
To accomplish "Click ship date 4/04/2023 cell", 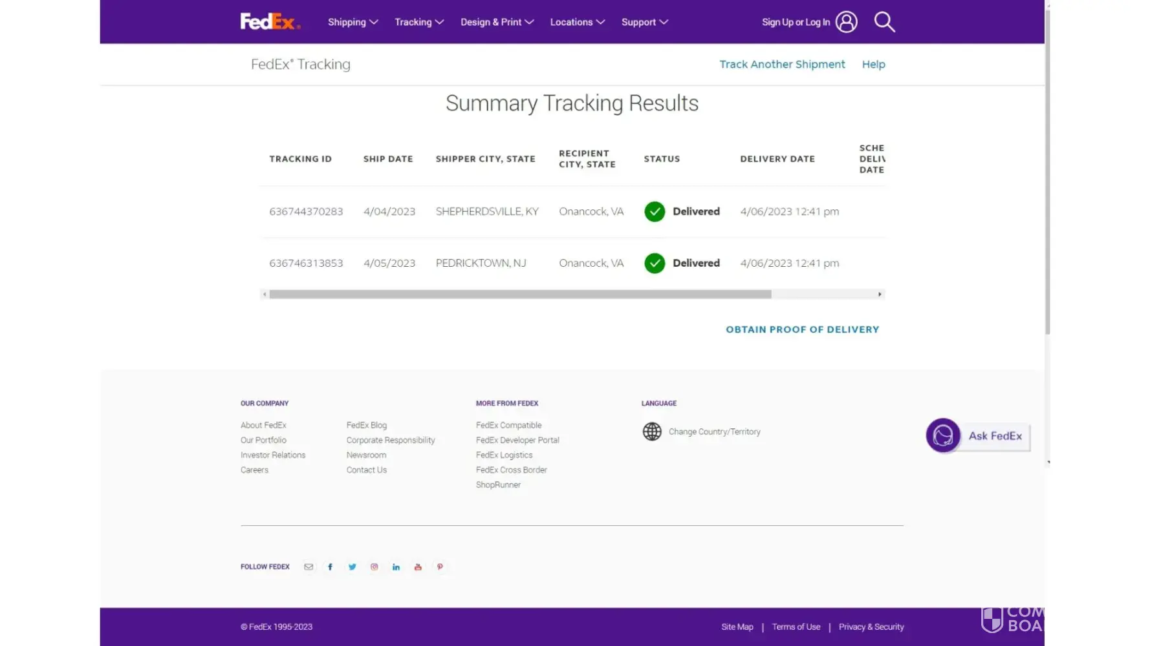I will coord(389,212).
